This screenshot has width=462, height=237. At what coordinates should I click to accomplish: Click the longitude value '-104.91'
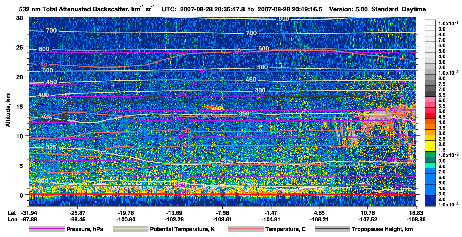(x=271, y=219)
